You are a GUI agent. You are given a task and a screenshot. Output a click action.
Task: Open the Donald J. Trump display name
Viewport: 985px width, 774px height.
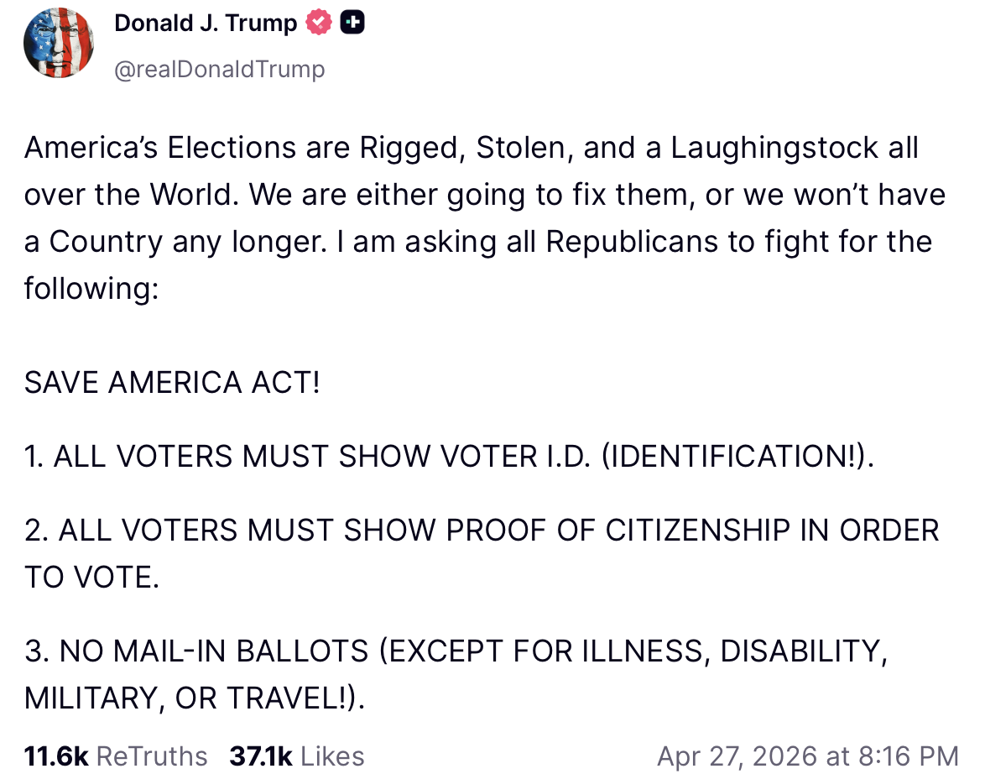pos(206,24)
